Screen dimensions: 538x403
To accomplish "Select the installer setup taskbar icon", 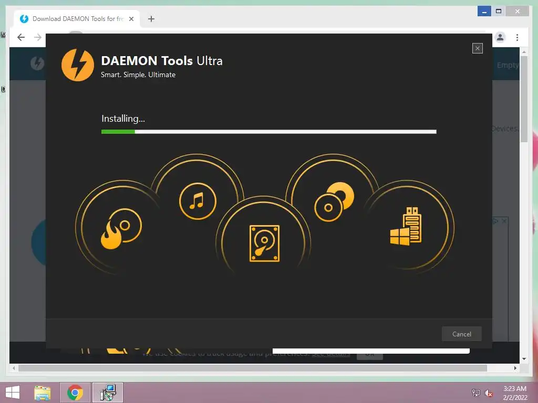I will pos(108,393).
